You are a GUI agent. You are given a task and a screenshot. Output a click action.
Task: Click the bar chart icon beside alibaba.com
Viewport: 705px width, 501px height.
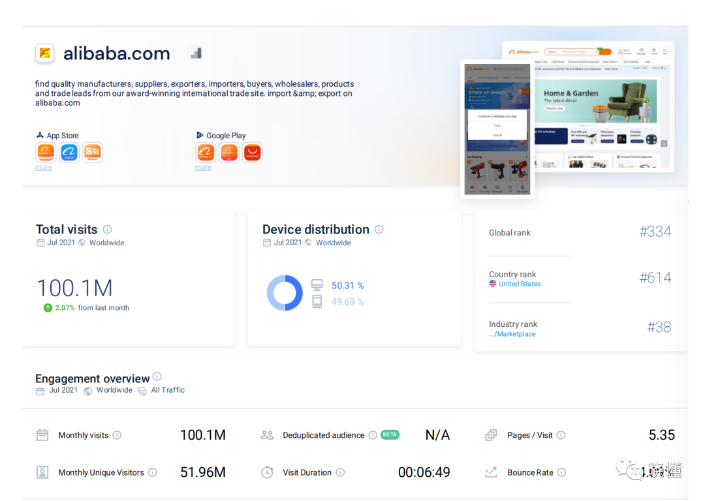(196, 53)
